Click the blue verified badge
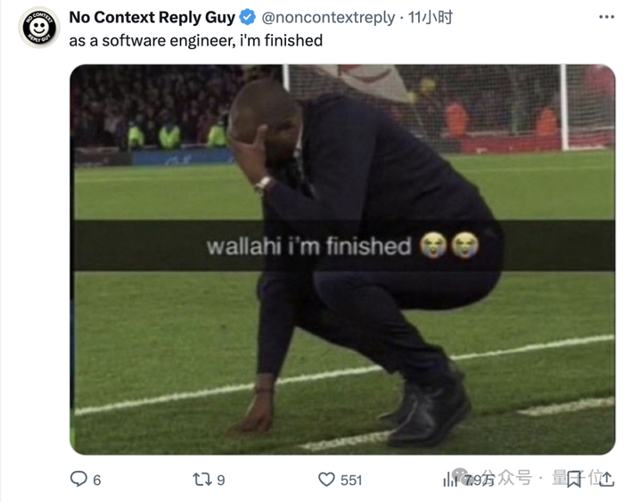Screen dimensions: 624x502 tap(248, 18)
